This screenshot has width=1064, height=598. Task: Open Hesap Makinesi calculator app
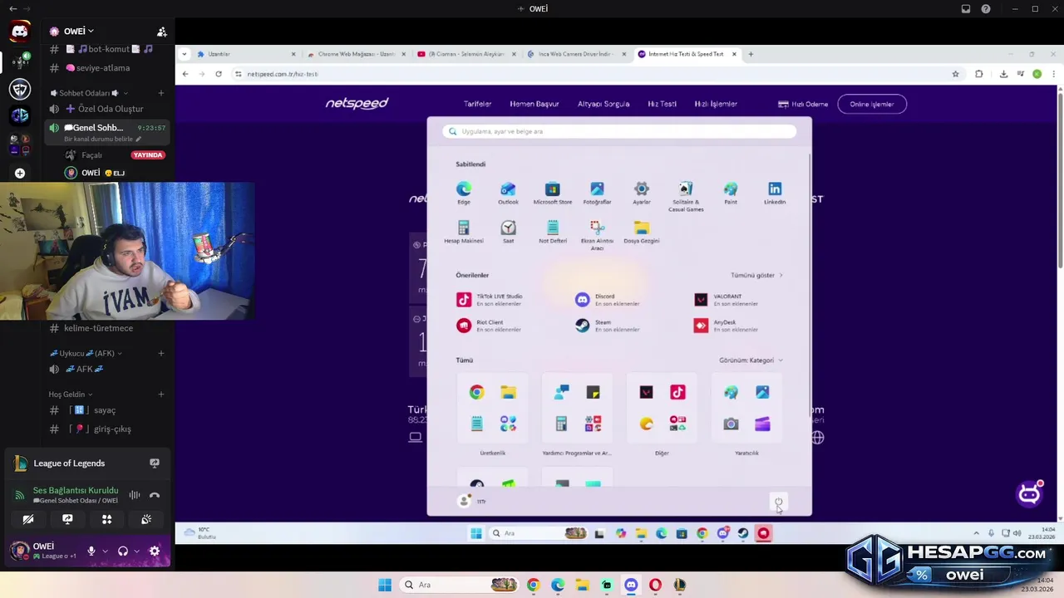[x=463, y=232]
